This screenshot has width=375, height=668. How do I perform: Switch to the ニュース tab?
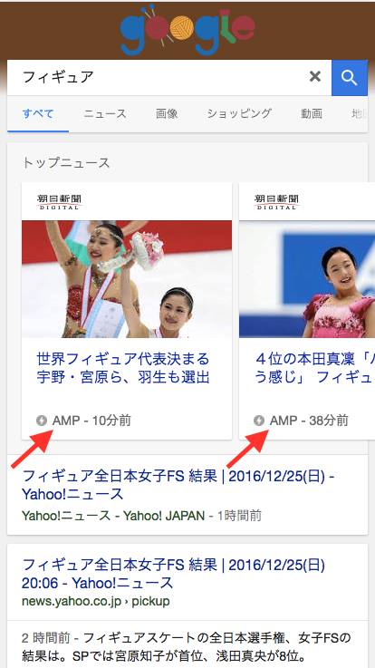point(105,113)
